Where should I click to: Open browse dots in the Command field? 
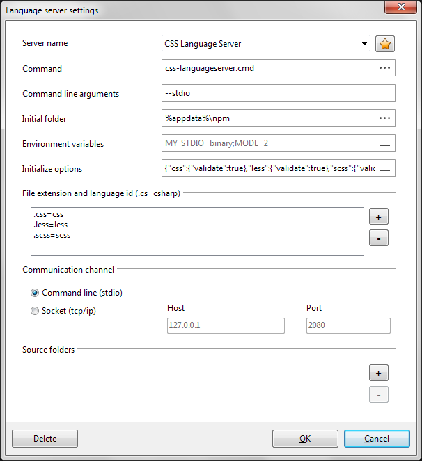pos(384,68)
